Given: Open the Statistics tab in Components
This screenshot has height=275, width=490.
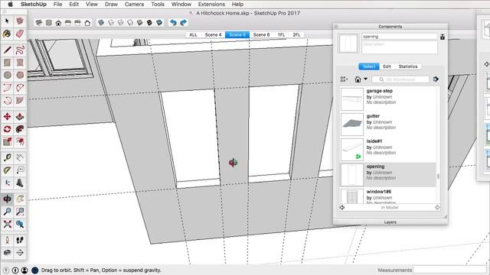Looking at the screenshot, I should coord(408,66).
